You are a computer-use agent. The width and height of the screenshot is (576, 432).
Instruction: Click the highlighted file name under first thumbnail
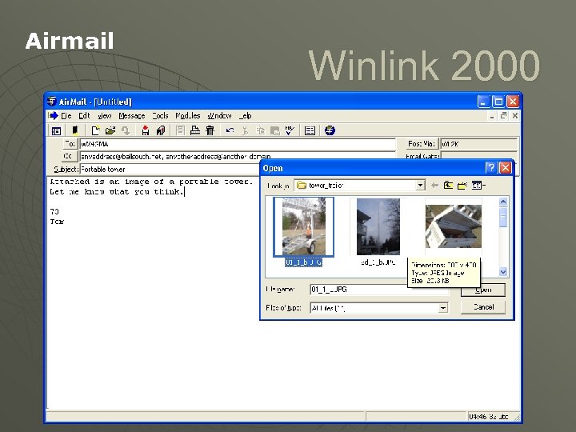[x=304, y=262]
